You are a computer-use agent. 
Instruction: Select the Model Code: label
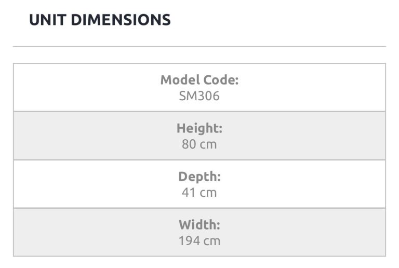click(199, 80)
